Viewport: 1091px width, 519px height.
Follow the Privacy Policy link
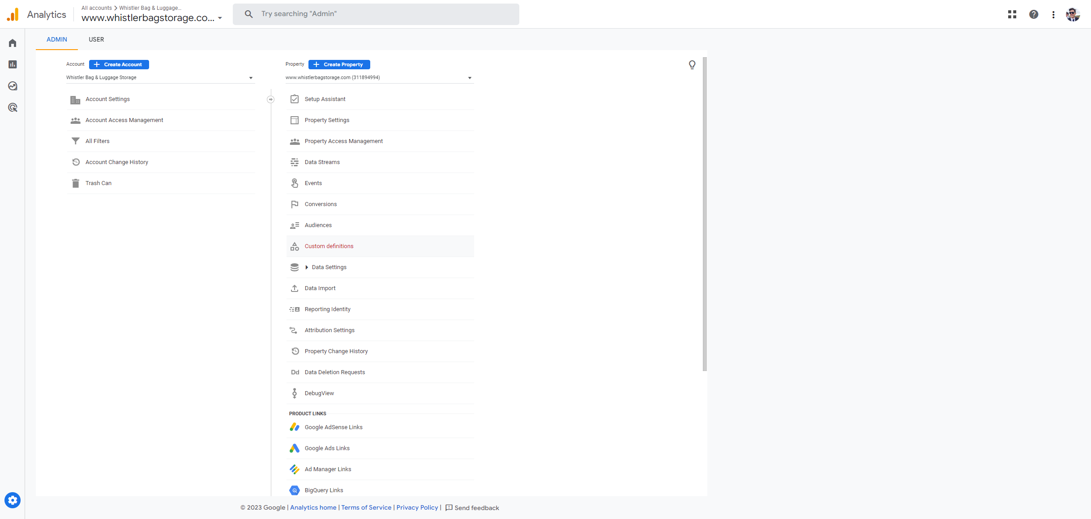pos(417,507)
